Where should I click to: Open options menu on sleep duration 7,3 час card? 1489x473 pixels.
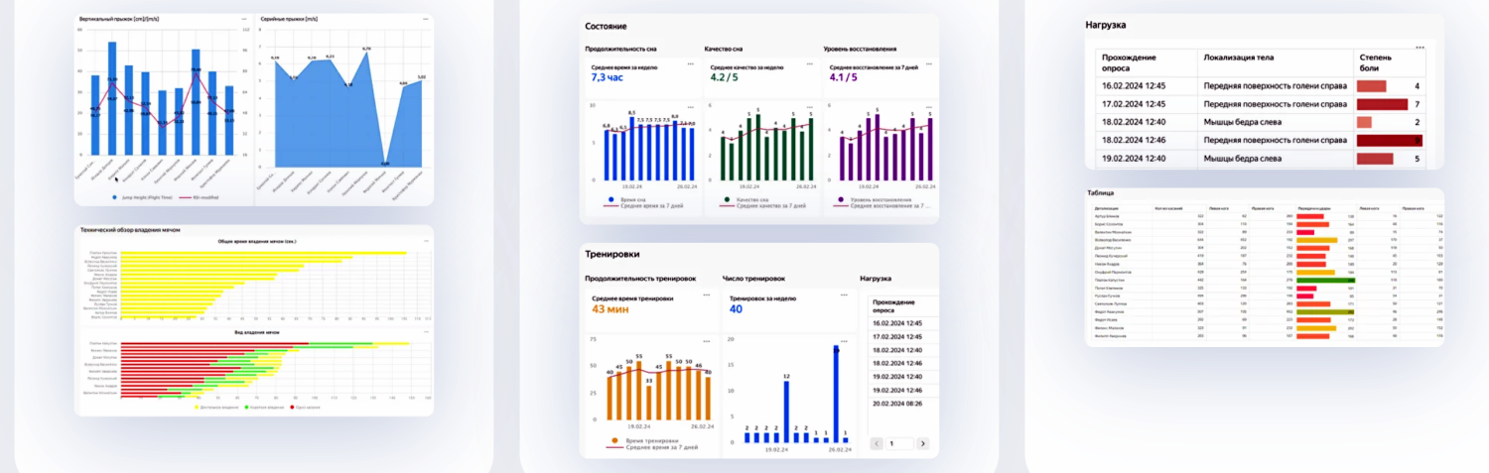point(691,64)
